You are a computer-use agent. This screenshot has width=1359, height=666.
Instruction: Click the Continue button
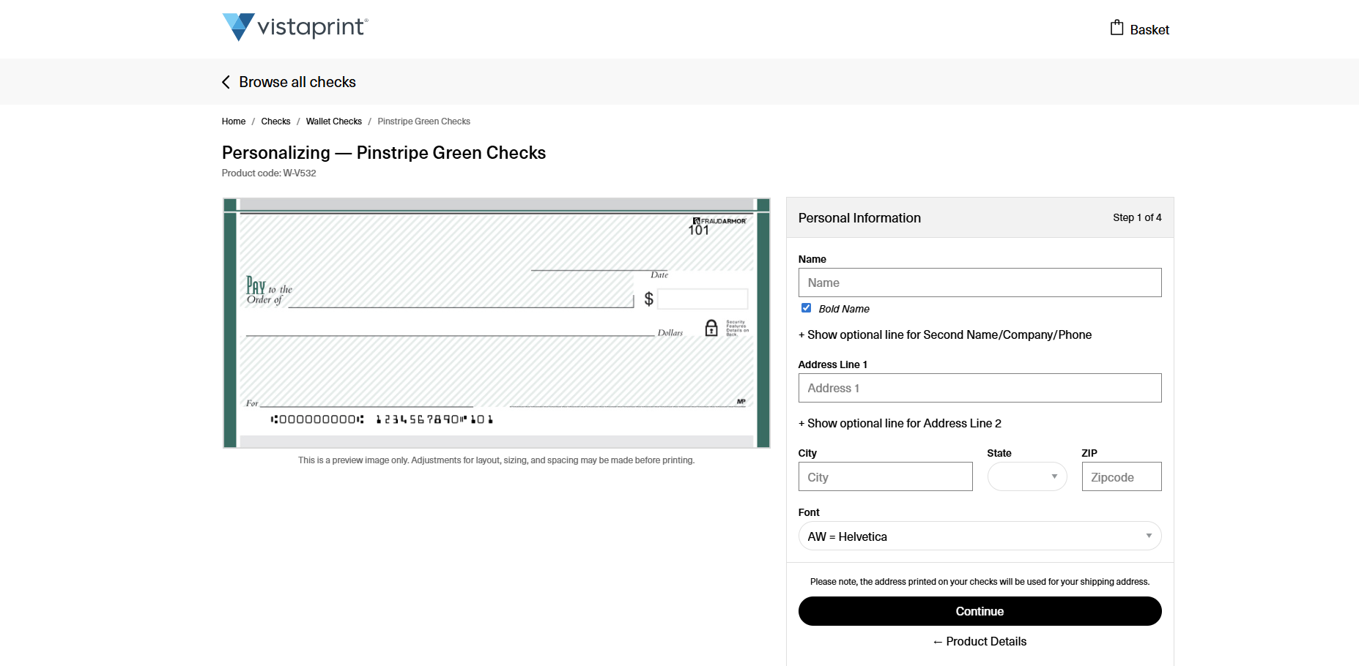[980, 611]
